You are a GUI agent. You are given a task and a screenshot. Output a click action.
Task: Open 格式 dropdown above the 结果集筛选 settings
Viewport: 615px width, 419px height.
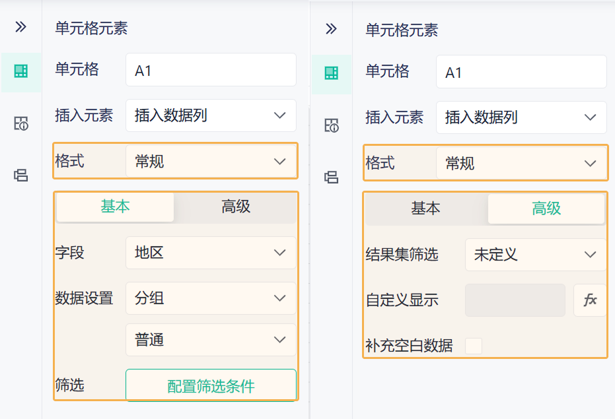pos(521,163)
